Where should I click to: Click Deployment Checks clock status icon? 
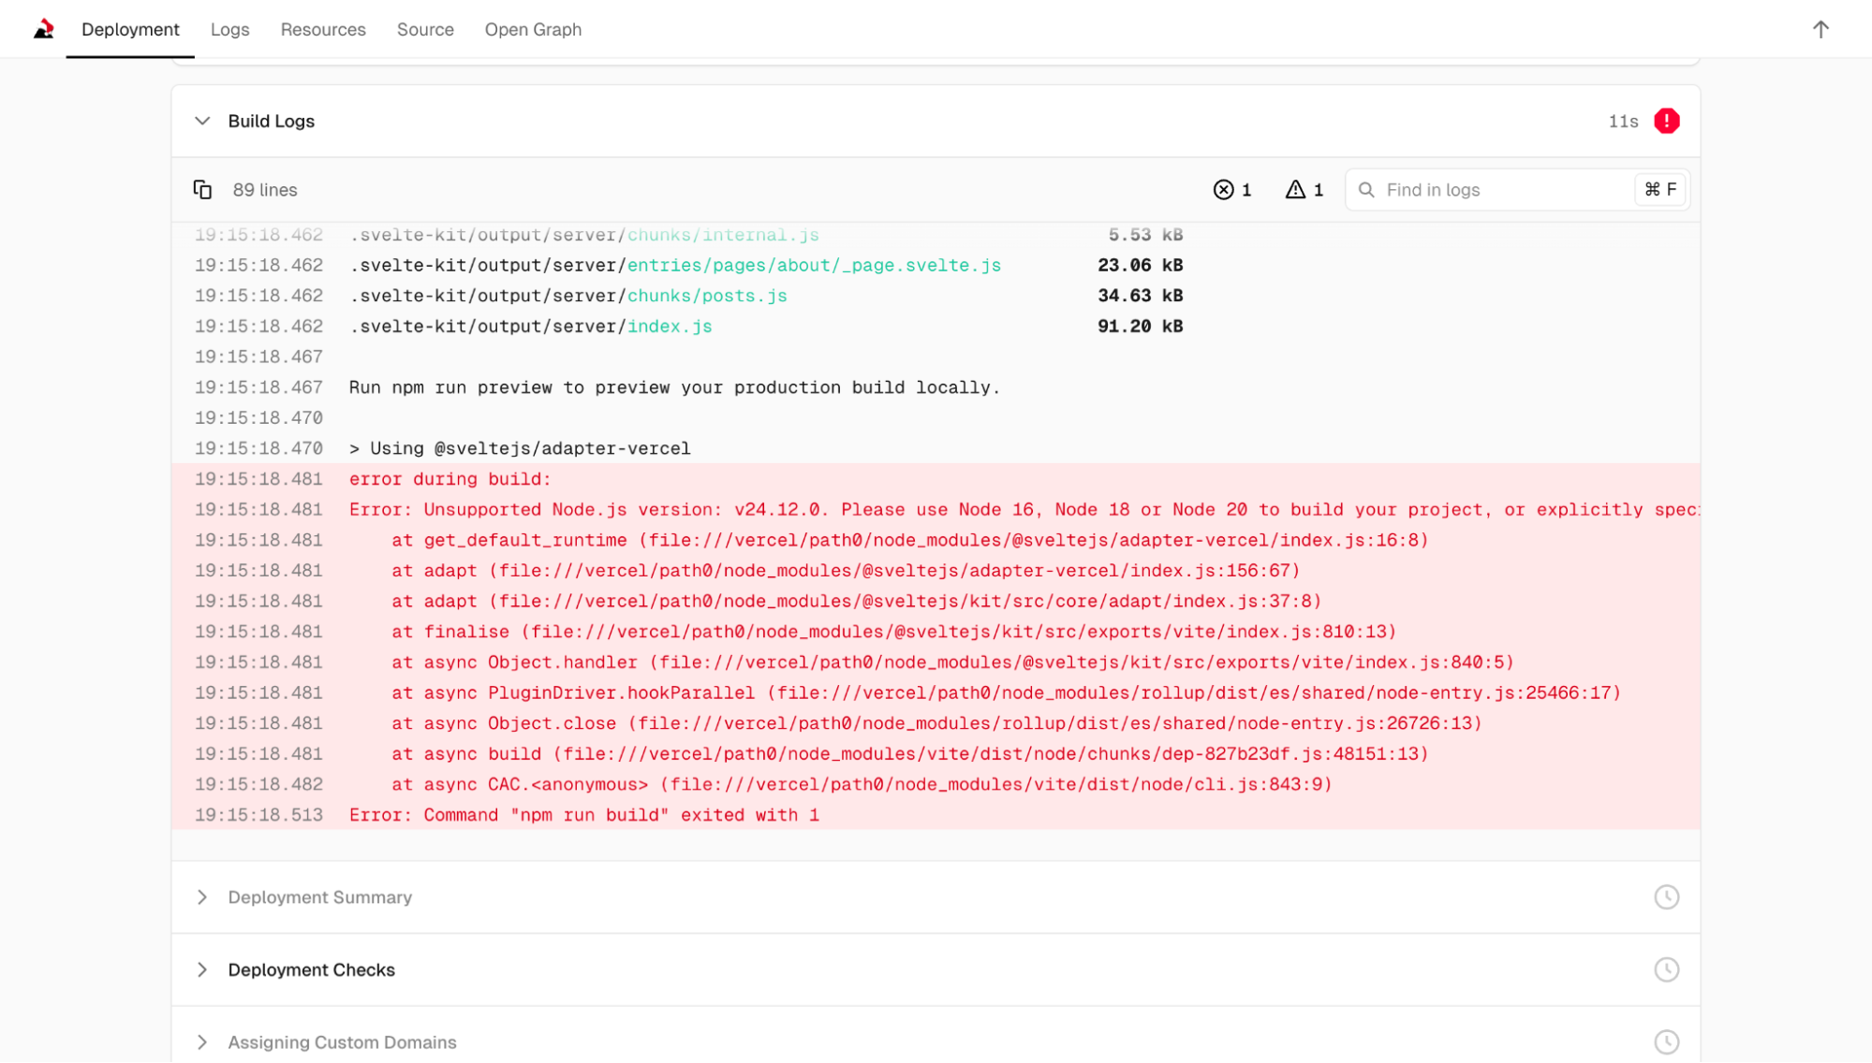coord(1666,969)
